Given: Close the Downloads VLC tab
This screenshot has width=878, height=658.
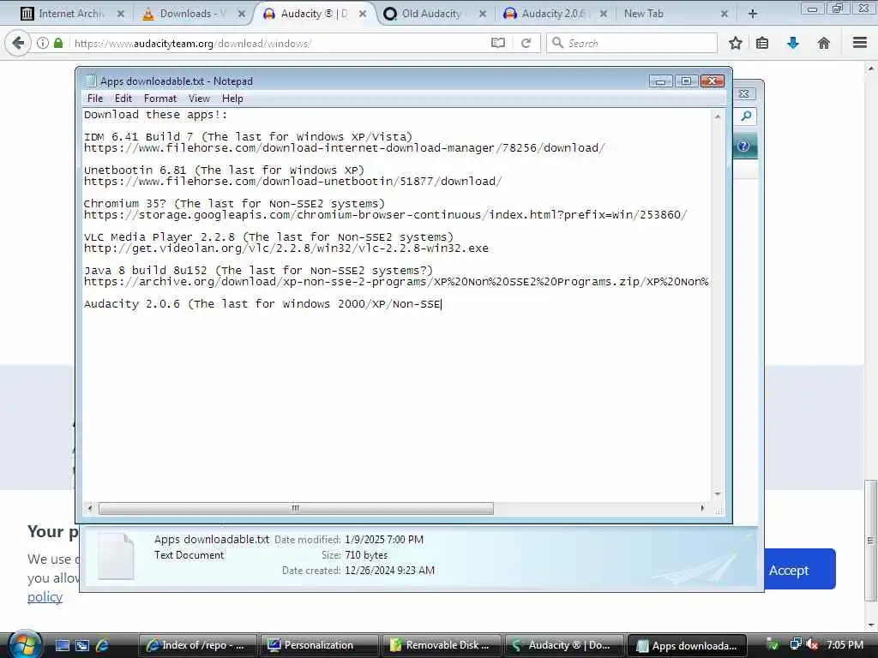Looking at the screenshot, I should [241, 14].
